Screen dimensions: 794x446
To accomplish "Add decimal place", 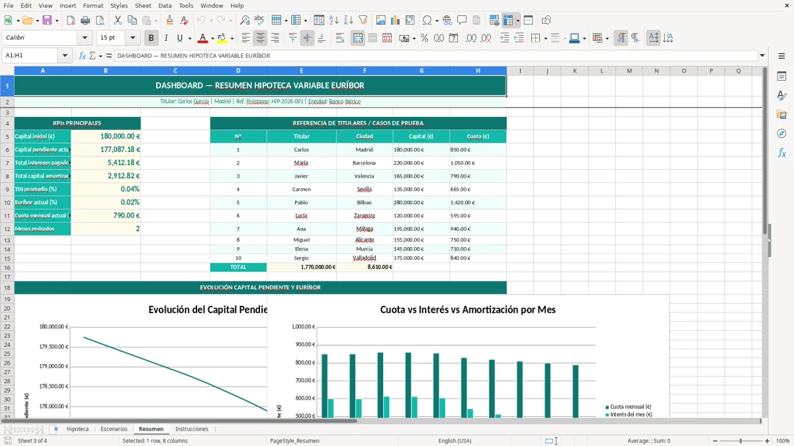I will click(471, 38).
